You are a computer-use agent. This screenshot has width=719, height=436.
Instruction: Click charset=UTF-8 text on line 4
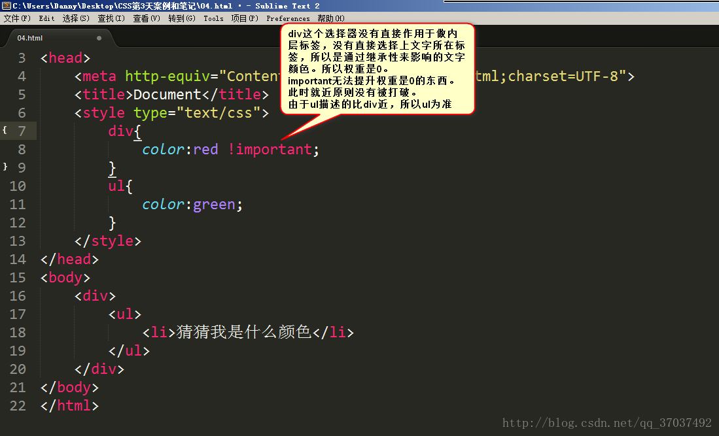point(563,76)
